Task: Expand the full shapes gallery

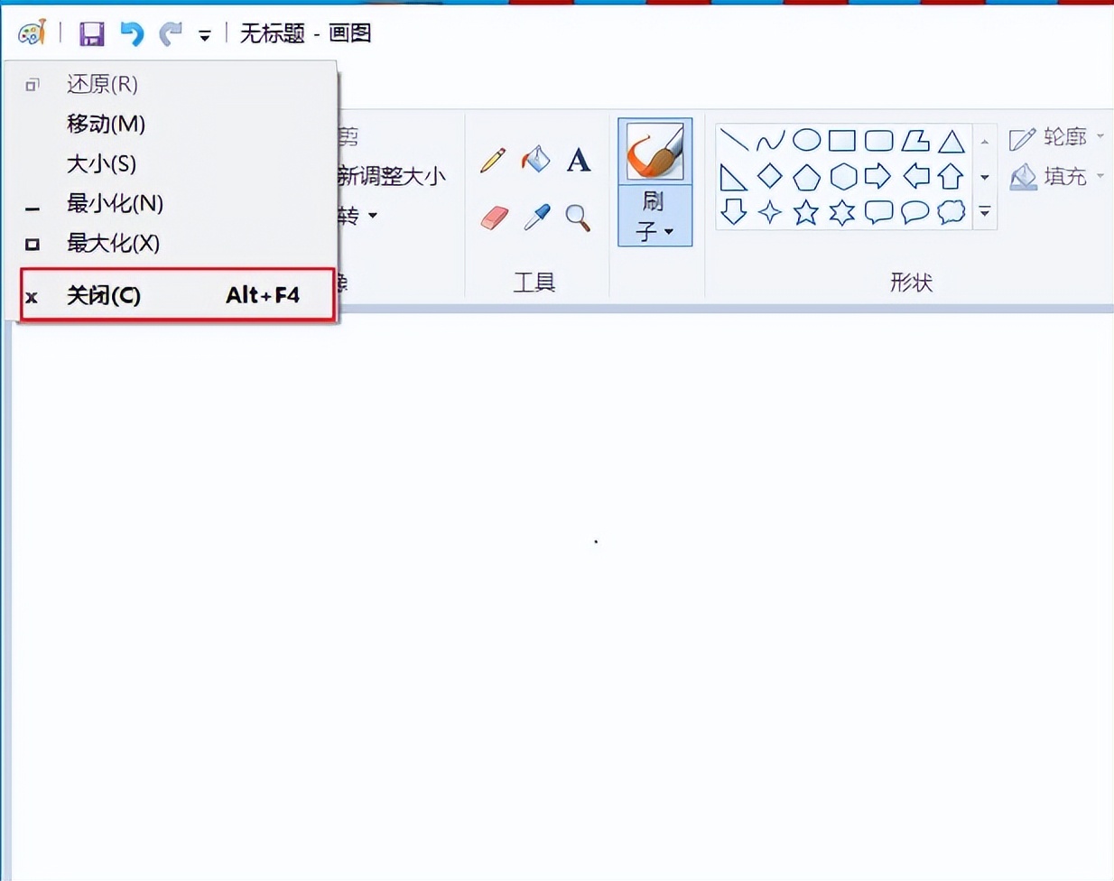Action: point(985,212)
